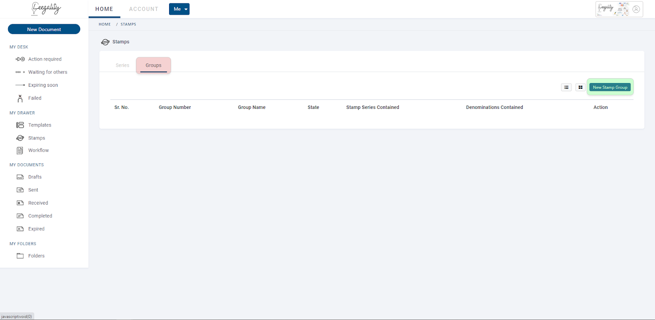The image size is (655, 320).
Task: Click the Sent icon in My Documents
Action: pyautogui.click(x=20, y=190)
